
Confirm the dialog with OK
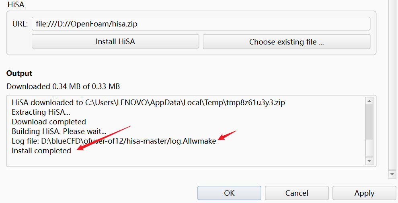[x=229, y=193]
